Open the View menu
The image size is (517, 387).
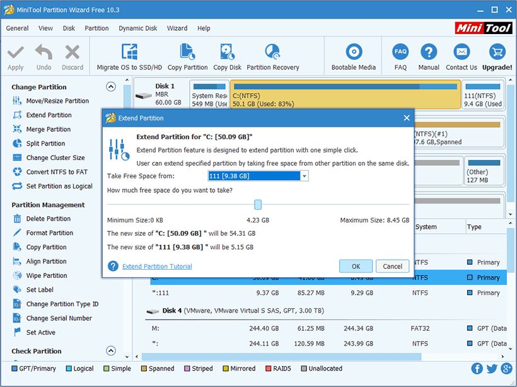click(x=45, y=28)
